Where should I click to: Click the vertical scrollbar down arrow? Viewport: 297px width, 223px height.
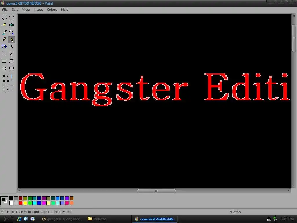[x=294, y=186]
